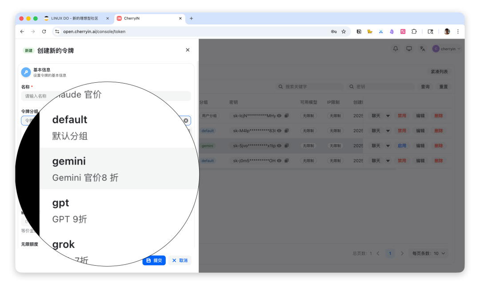Click the blue scissors extension icon
The height and width of the screenshot is (291, 480).
click(381, 32)
